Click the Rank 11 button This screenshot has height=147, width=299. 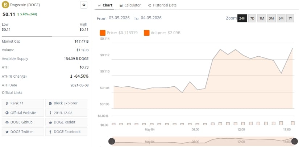click(23, 103)
